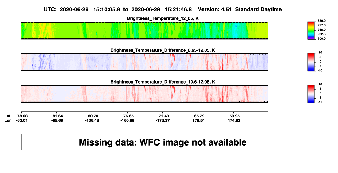338x173 pixels.
Task: Click the 200–330 K brightness temperature color bar
Action: (x=311, y=31)
